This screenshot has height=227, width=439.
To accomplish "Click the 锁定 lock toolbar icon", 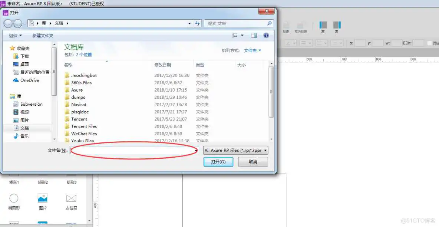I will [x=285, y=24].
